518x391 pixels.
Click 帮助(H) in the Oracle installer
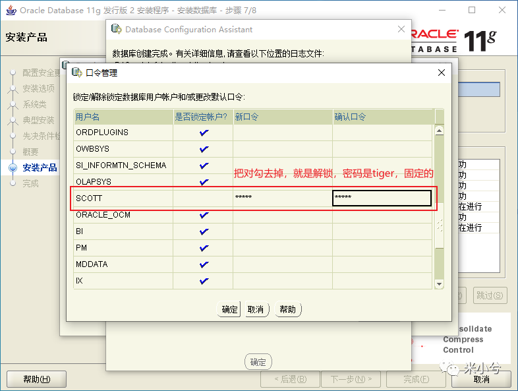click(x=36, y=379)
